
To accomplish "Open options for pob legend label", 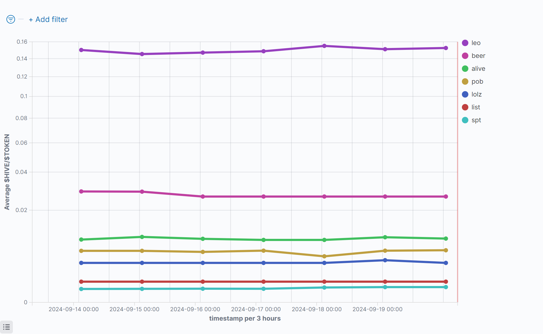I will click(477, 81).
